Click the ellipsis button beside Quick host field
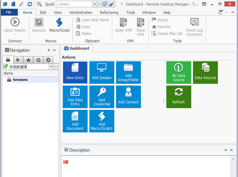 click(x=99, y=4)
